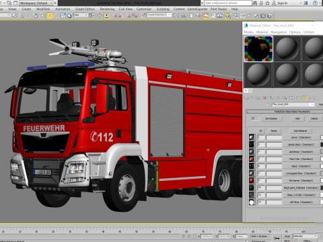Open the Schematic View icon
Image resolution: width=323 pixels, height=242 pixels.
click(x=219, y=15)
